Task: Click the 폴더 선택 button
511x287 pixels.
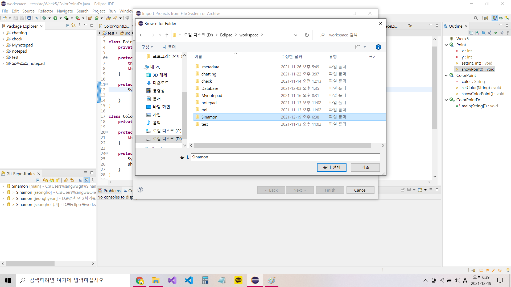Action: click(331, 167)
